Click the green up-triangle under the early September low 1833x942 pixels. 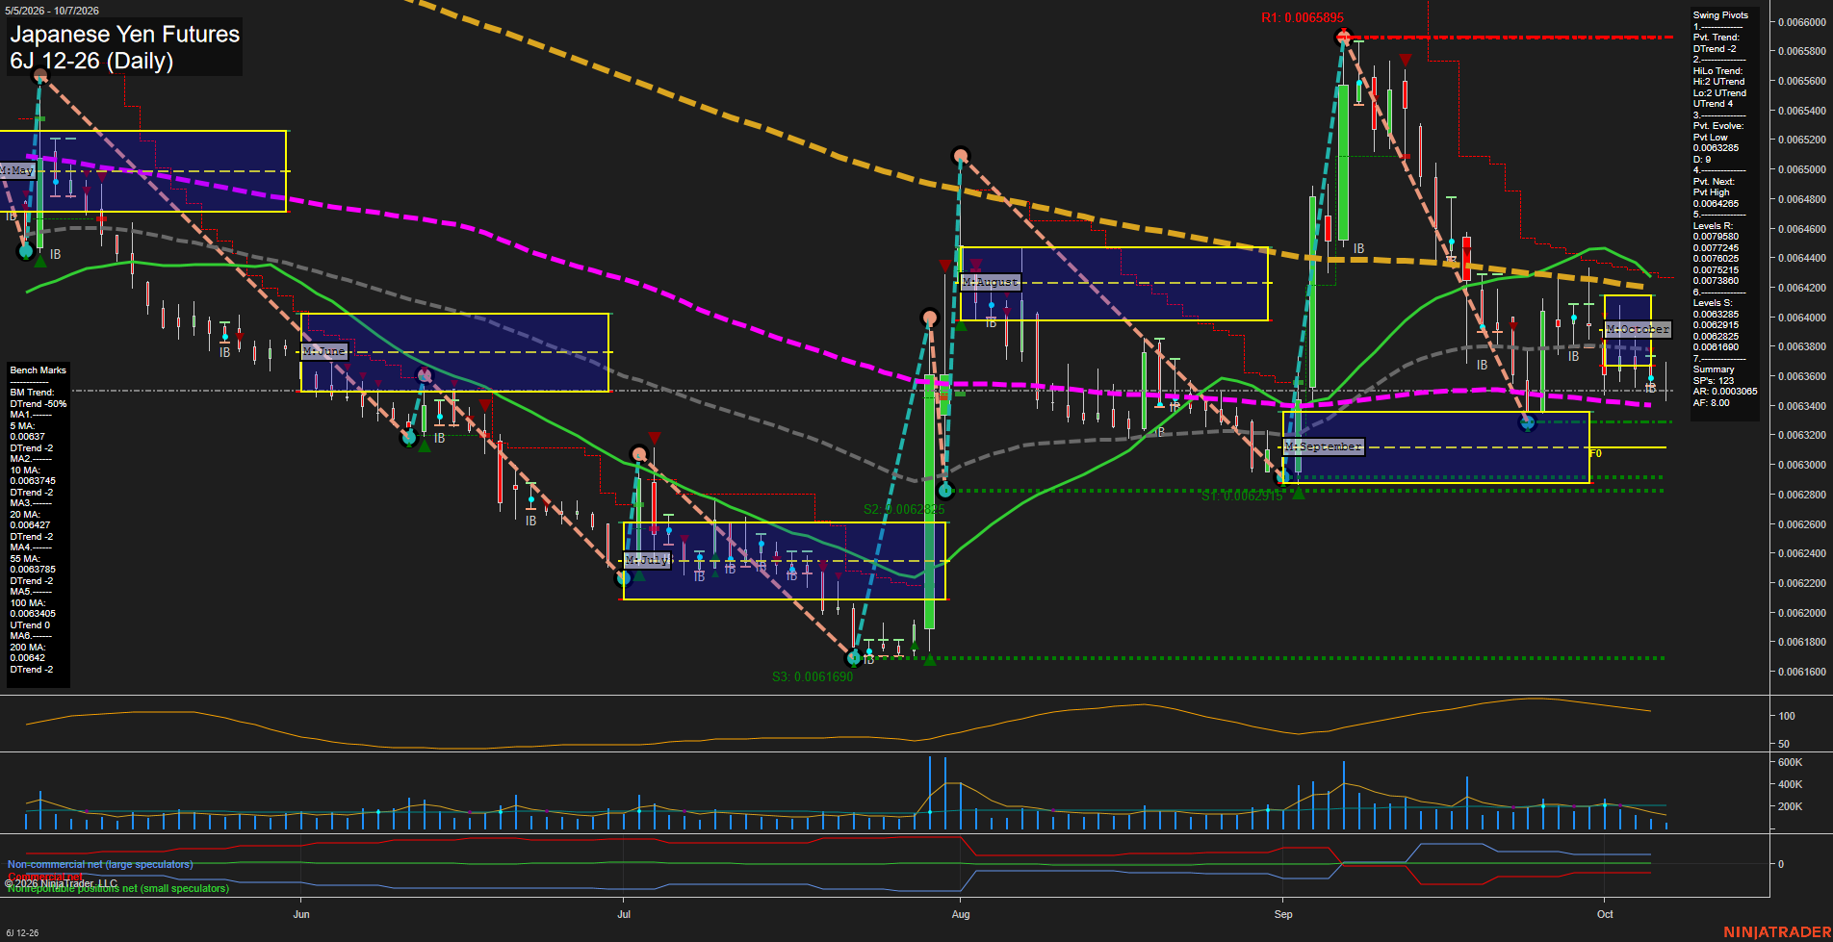click(x=1298, y=493)
